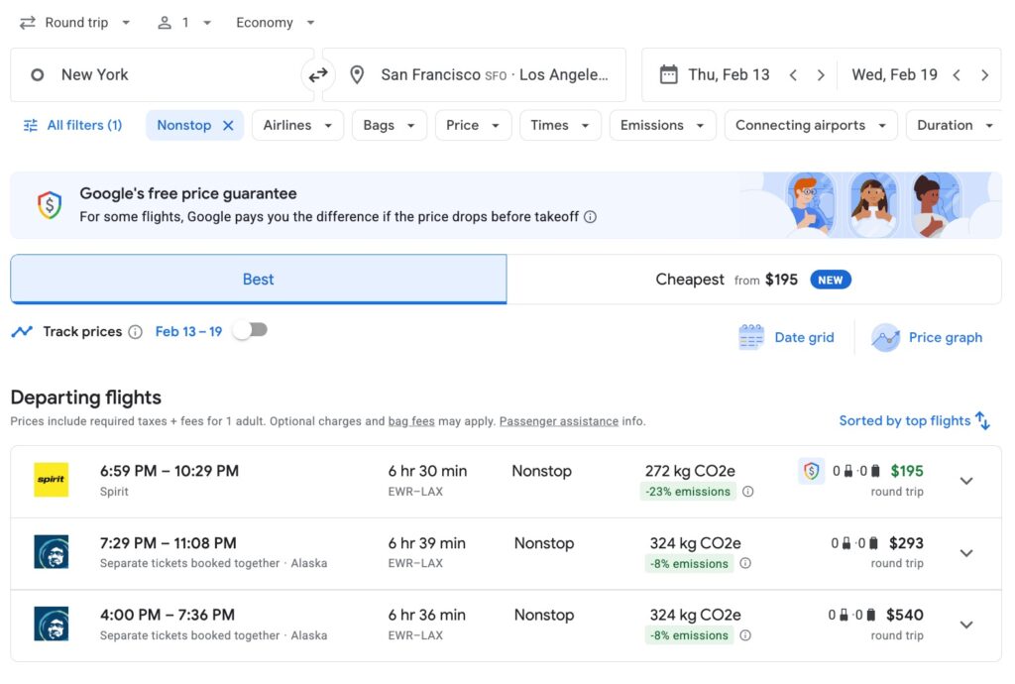Click the Spirit Airlines logo
This screenshot has width=1015, height=684.
(51, 480)
